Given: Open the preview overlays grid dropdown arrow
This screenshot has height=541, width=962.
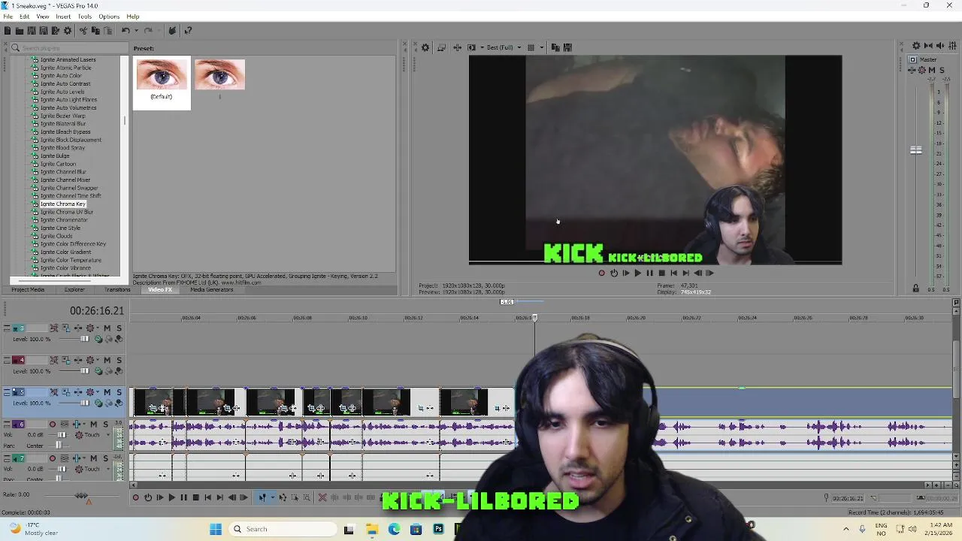Looking at the screenshot, I should (x=542, y=47).
